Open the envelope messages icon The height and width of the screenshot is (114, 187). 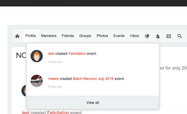169,36
